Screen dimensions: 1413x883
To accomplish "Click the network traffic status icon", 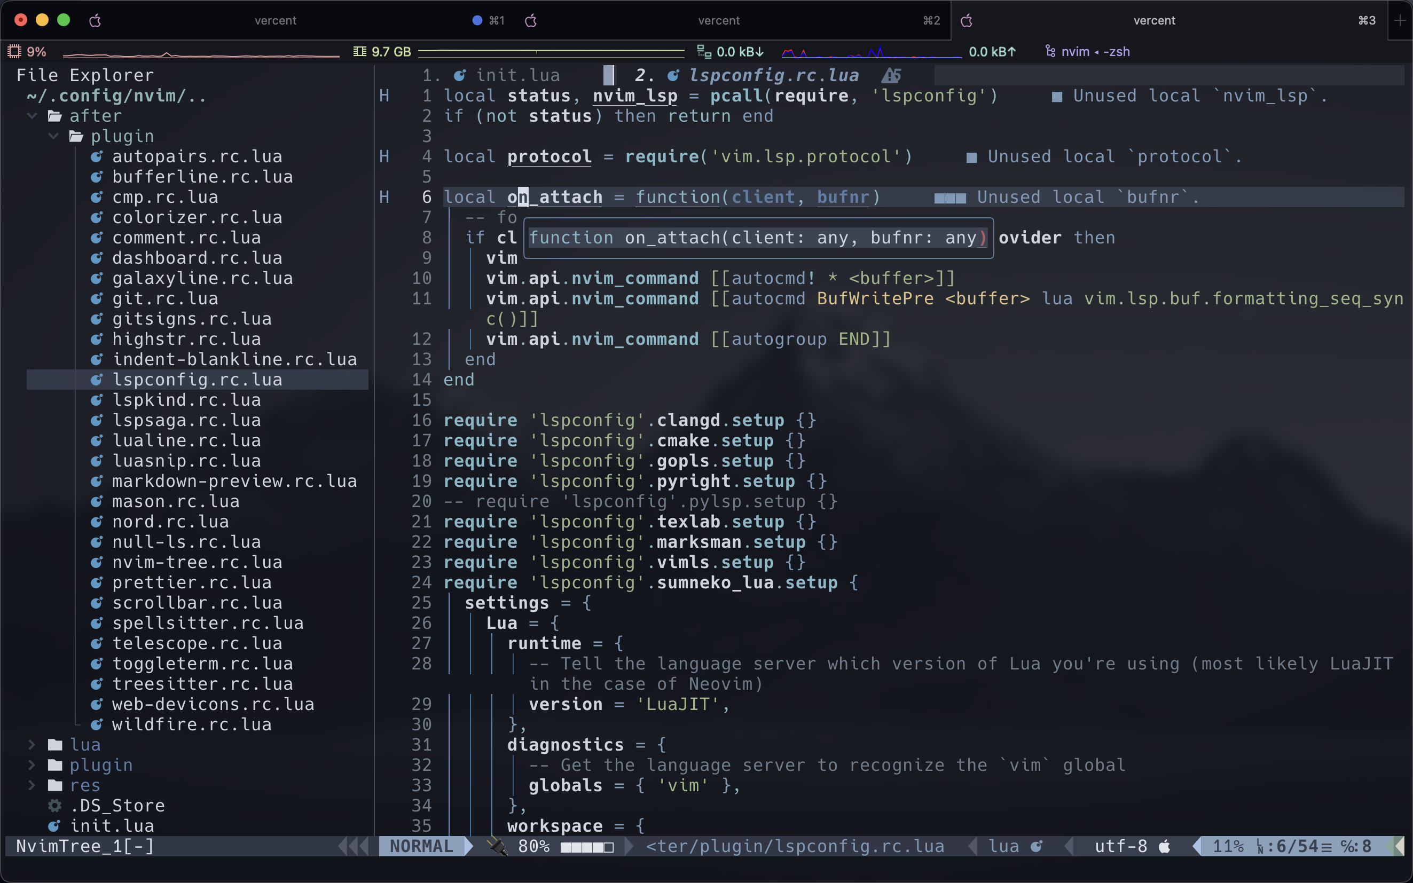I will (x=704, y=51).
